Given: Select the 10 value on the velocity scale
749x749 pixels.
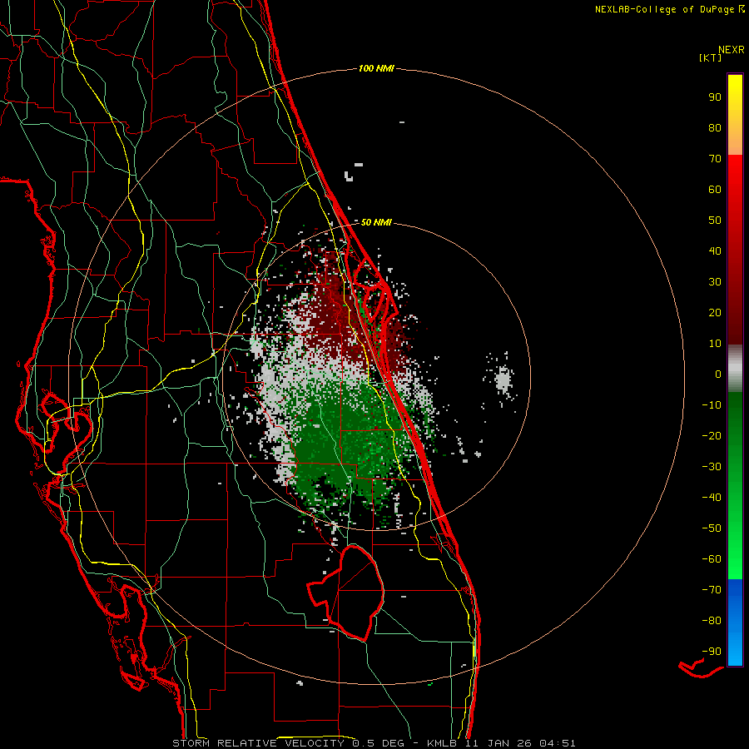Looking at the screenshot, I should [715, 344].
